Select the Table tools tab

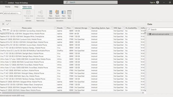tap(27, 7)
